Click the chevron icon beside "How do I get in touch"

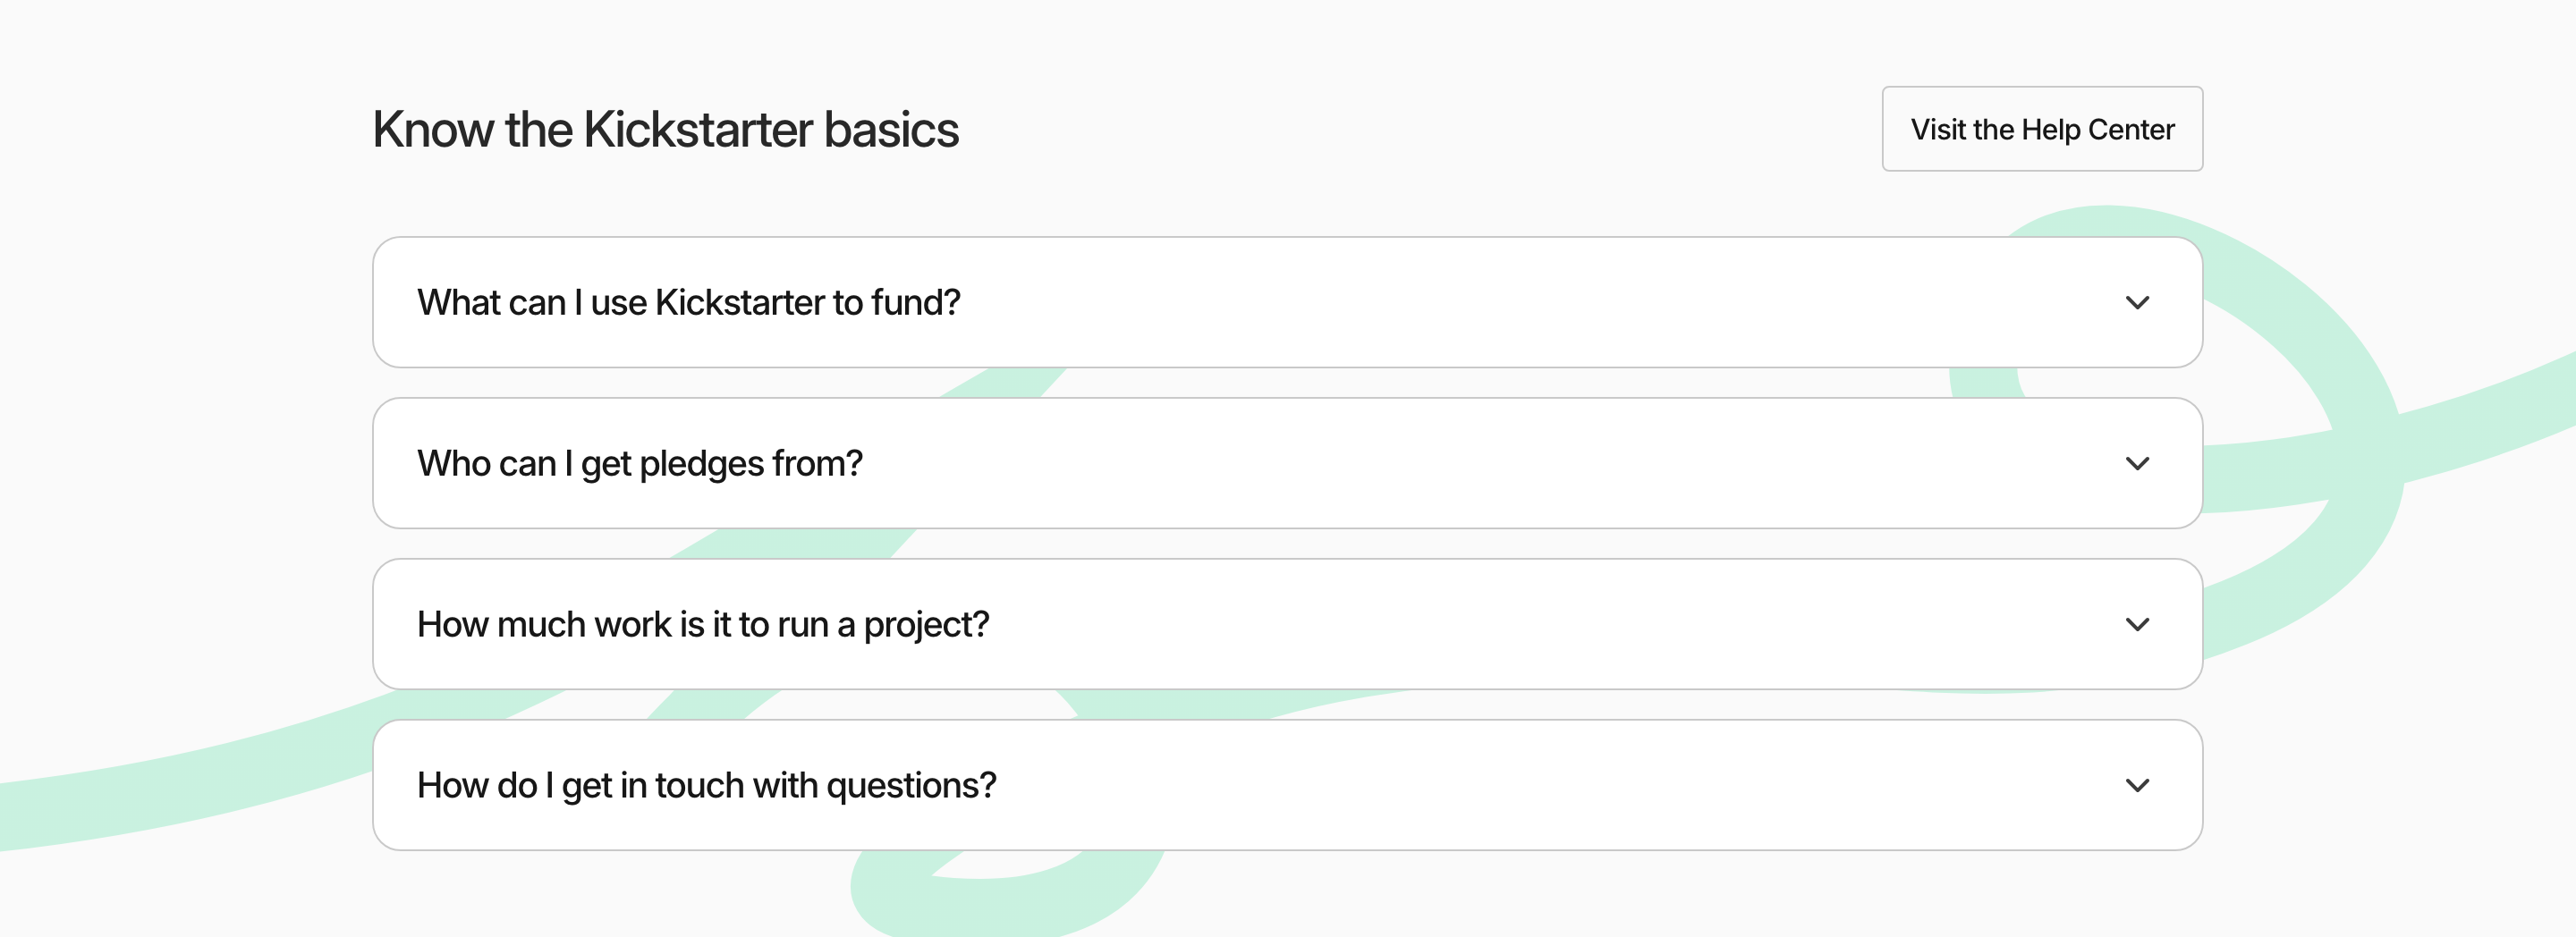click(2137, 786)
